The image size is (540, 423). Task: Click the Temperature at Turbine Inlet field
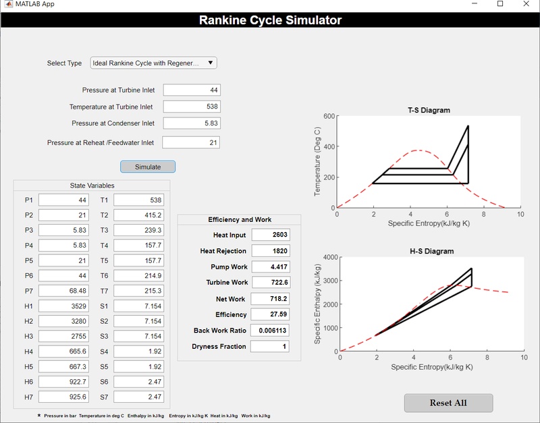(x=192, y=106)
